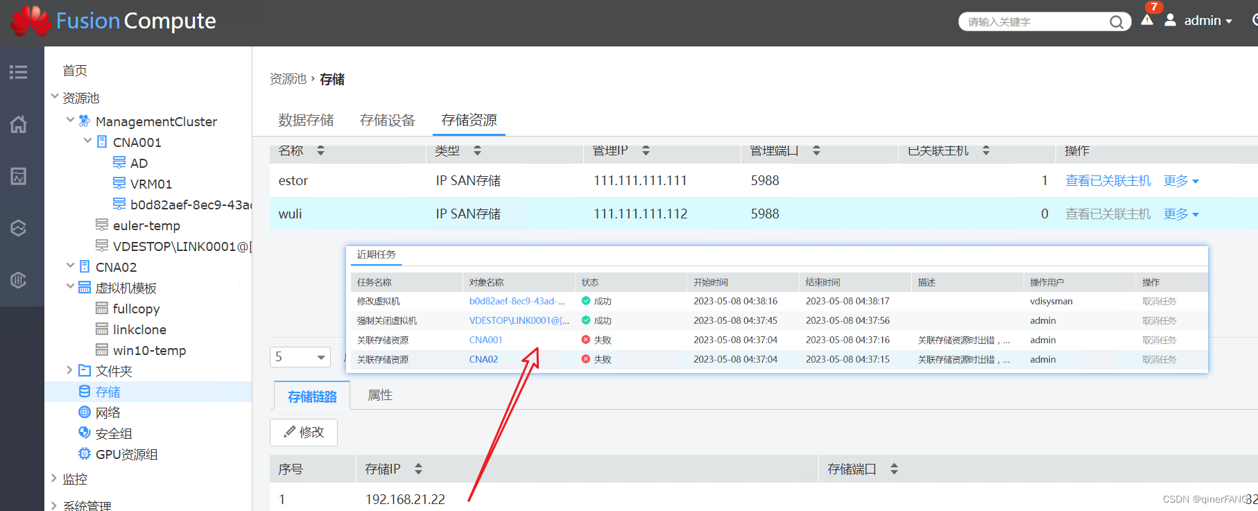The height and width of the screenshot is (511, 1258).
Task: Collapse the 虚拟机模板 node
Action: pos(70,286)
